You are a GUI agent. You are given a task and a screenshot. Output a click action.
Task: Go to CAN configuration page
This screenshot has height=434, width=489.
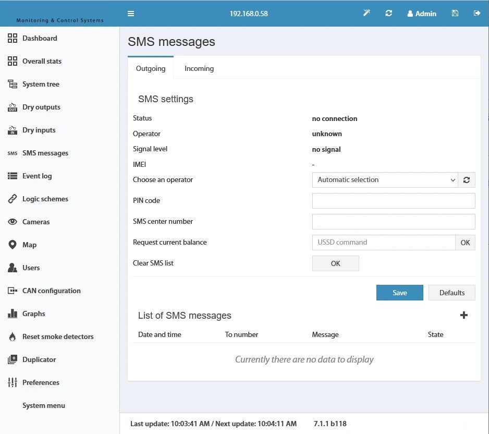pos(52,291)
